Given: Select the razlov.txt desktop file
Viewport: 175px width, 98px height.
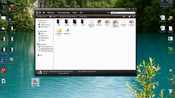Looking at the screenshot, I should tap(171, 29).
